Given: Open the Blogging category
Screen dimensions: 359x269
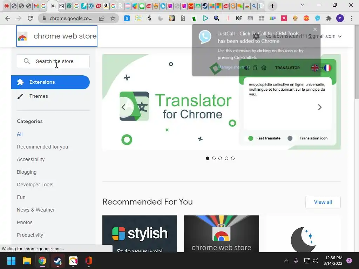Looking at the screenshot, I should (x=27, y=172).
